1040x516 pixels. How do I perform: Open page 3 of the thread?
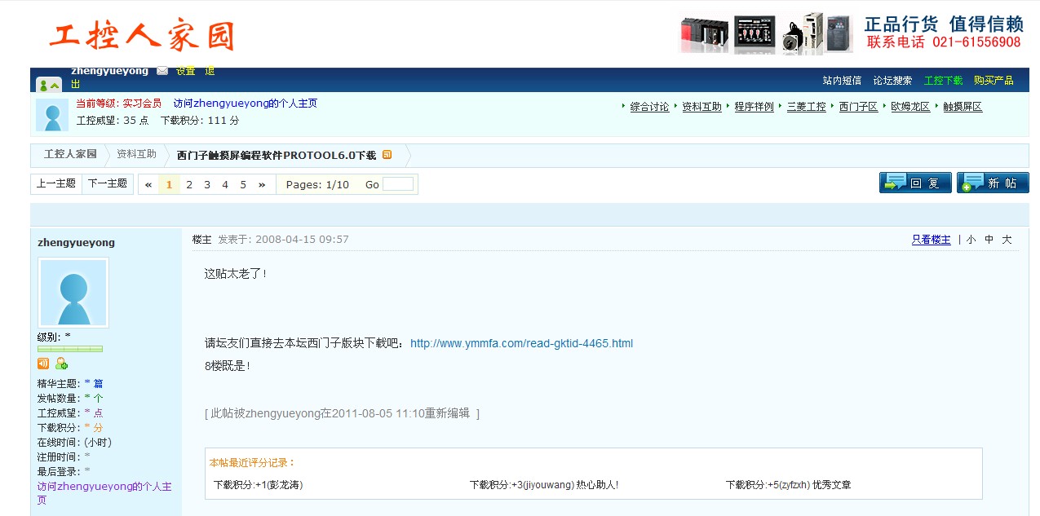pos(207,185)
